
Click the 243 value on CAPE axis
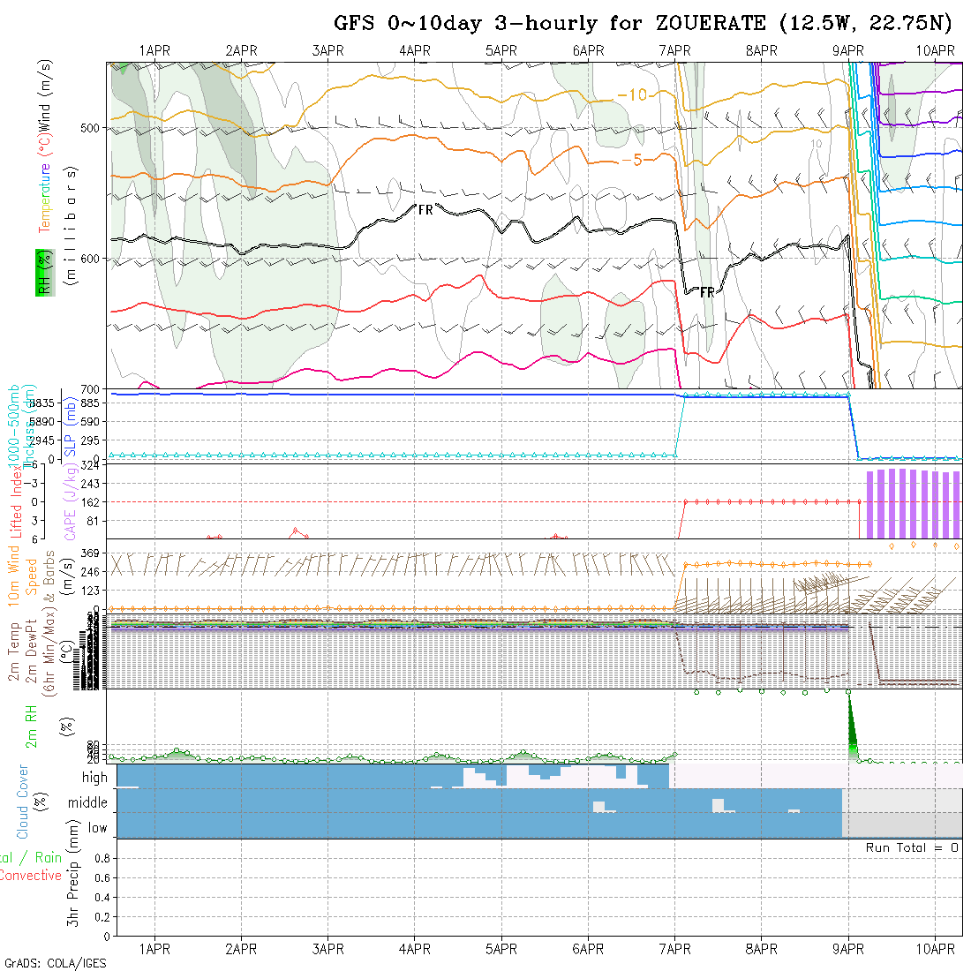90,484
